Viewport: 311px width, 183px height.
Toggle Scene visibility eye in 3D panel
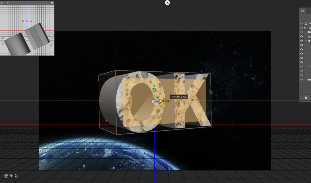click(x=301, y=28)
